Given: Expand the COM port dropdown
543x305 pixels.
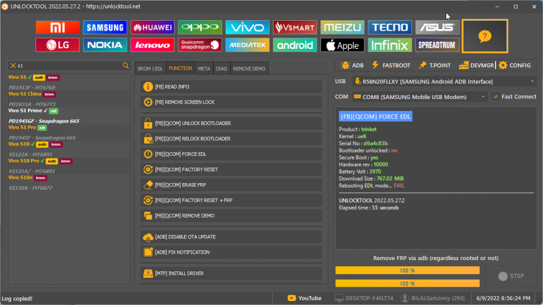Looking at the screenshot, I should (x=483, y=97).
